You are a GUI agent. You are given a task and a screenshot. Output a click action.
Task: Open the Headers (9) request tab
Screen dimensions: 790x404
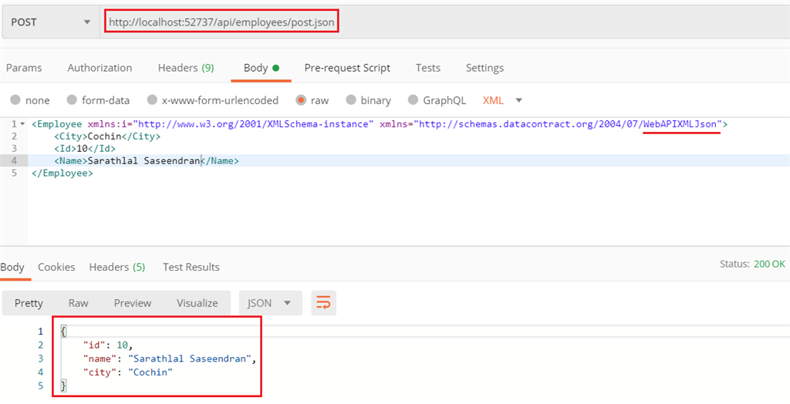(x=186, y=68)
